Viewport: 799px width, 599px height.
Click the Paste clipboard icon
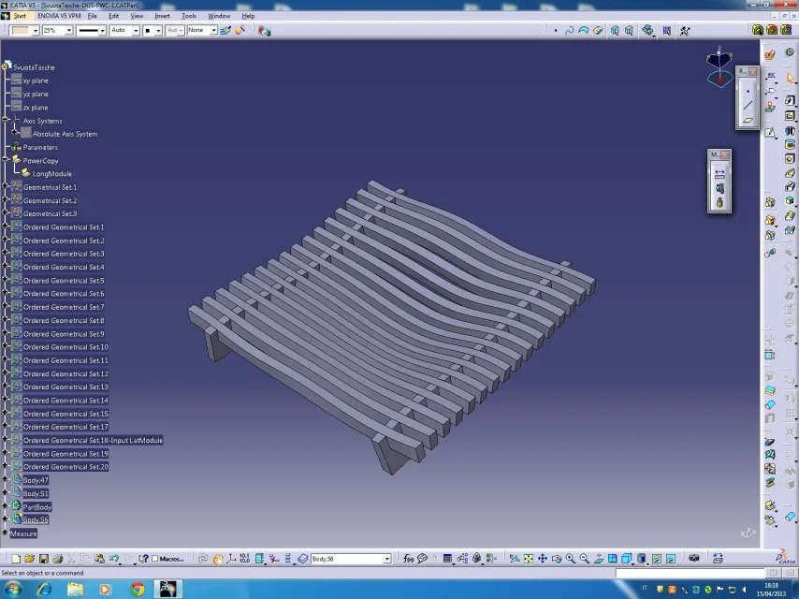coord(99,559)
